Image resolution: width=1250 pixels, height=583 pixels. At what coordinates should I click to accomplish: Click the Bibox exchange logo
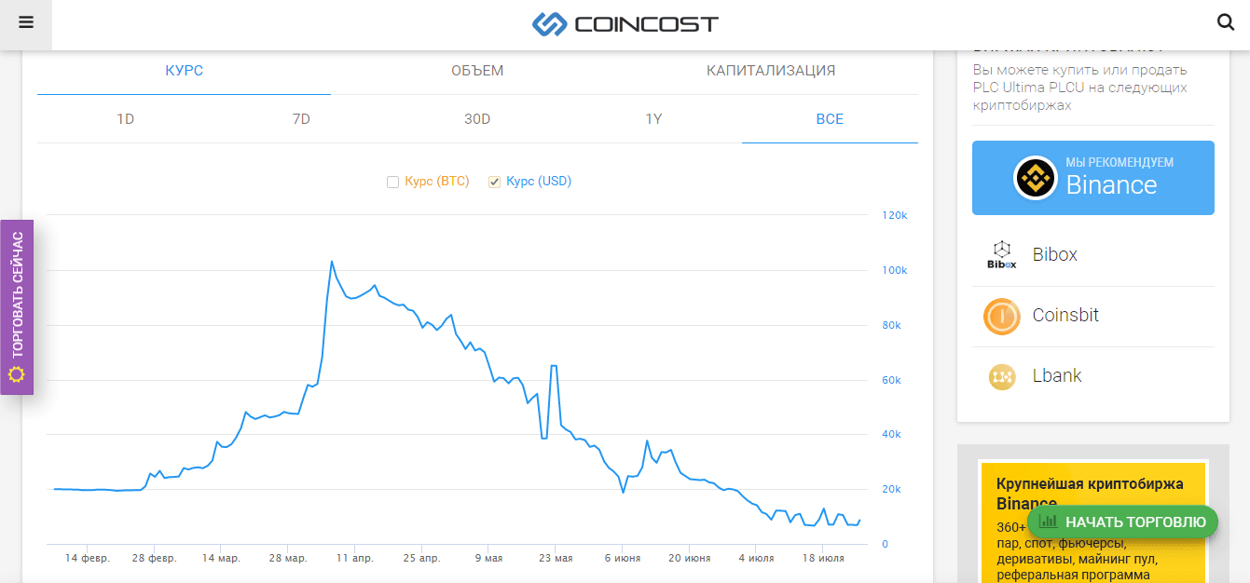coord(1001,254)
